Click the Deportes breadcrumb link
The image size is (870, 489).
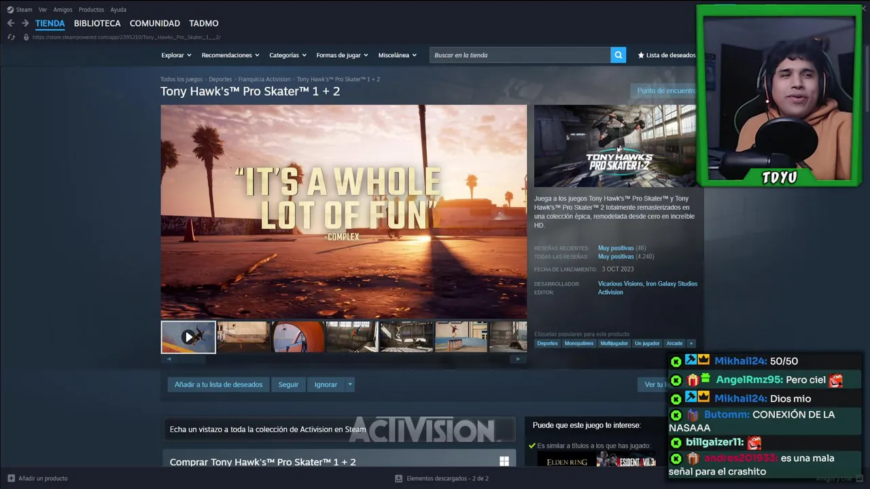tap(220, 79)
